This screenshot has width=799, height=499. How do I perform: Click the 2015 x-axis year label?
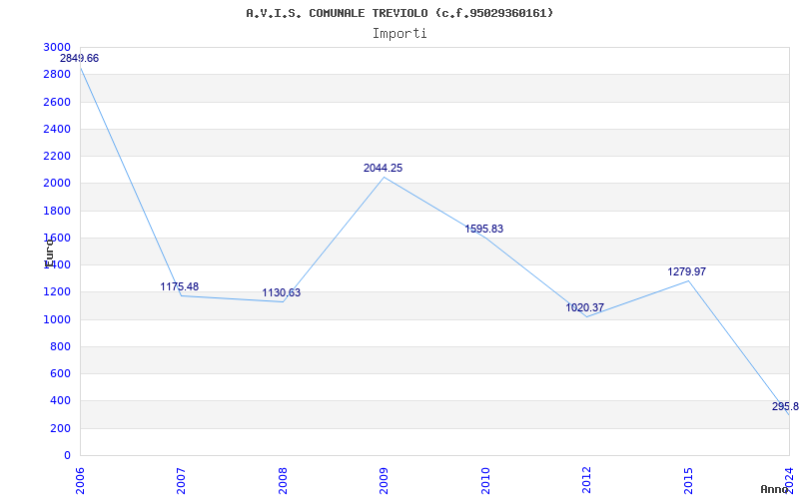(x=688, y=480)
